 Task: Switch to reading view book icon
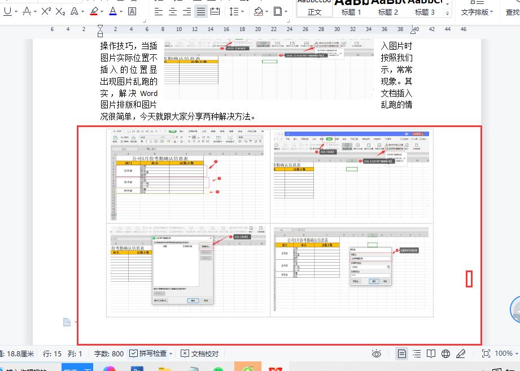click(431, 353)
